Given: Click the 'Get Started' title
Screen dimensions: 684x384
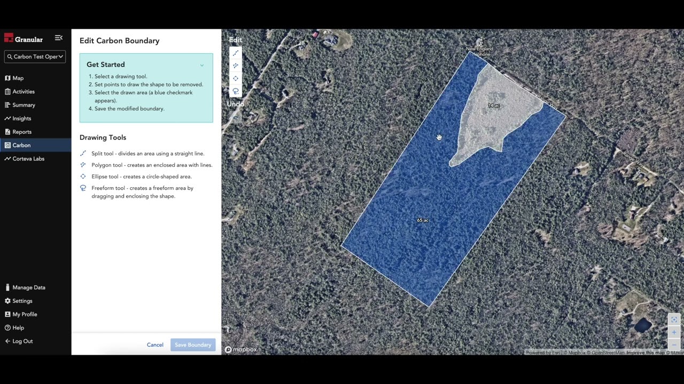Looking at the screenshot, I should coord(106,65).
